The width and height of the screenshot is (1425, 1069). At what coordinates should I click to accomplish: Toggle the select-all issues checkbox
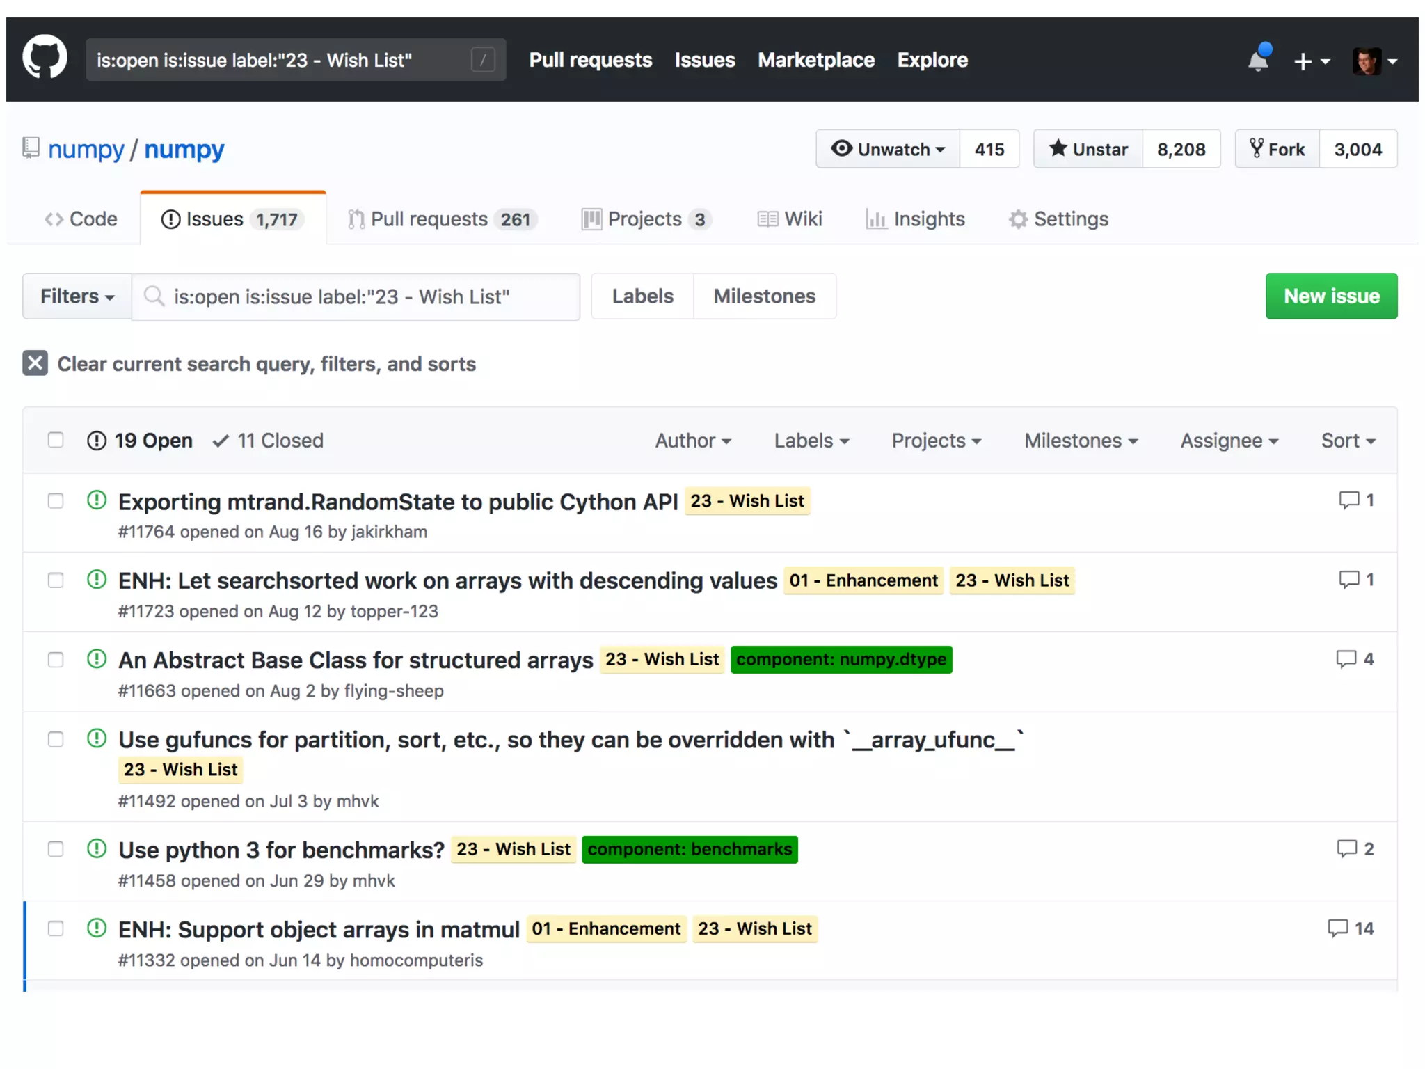point(56,440)
